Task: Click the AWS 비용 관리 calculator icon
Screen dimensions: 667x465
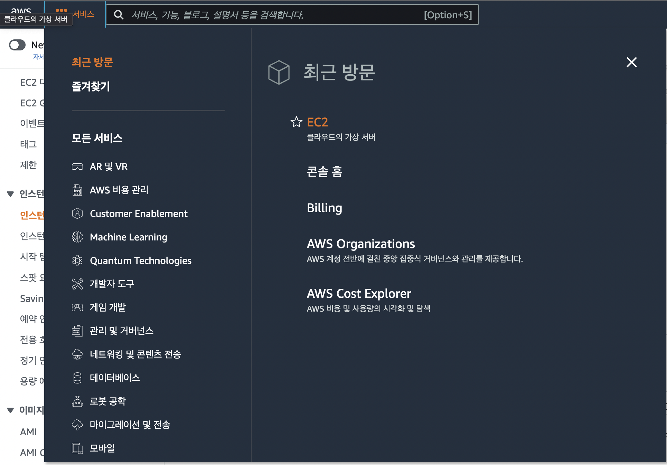Action: tap(77, 190)
